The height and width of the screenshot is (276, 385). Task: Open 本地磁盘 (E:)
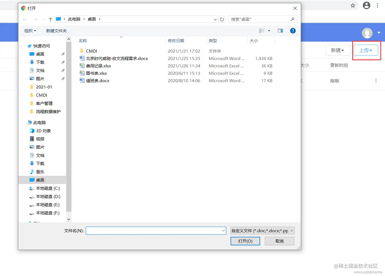48,205
